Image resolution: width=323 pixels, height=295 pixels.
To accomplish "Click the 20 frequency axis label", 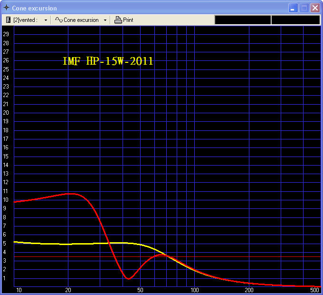I will pos(68,290).
